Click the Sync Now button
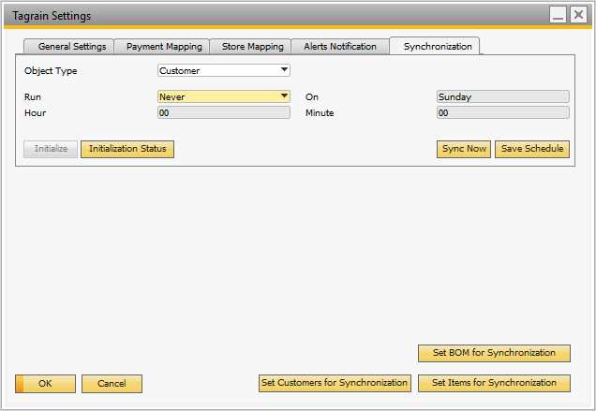596x411 pixels. pos(464,149)
